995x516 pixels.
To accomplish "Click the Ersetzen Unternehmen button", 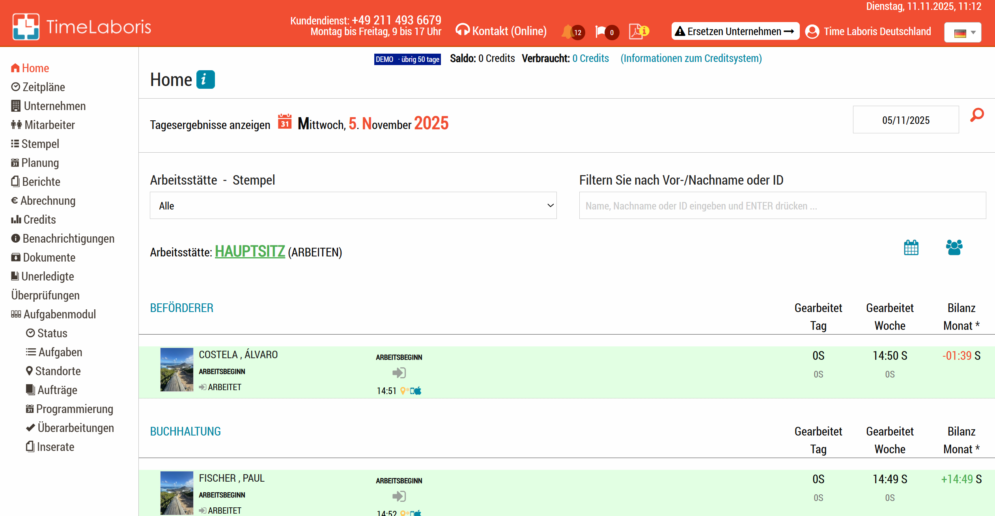I will coord(735,32).
